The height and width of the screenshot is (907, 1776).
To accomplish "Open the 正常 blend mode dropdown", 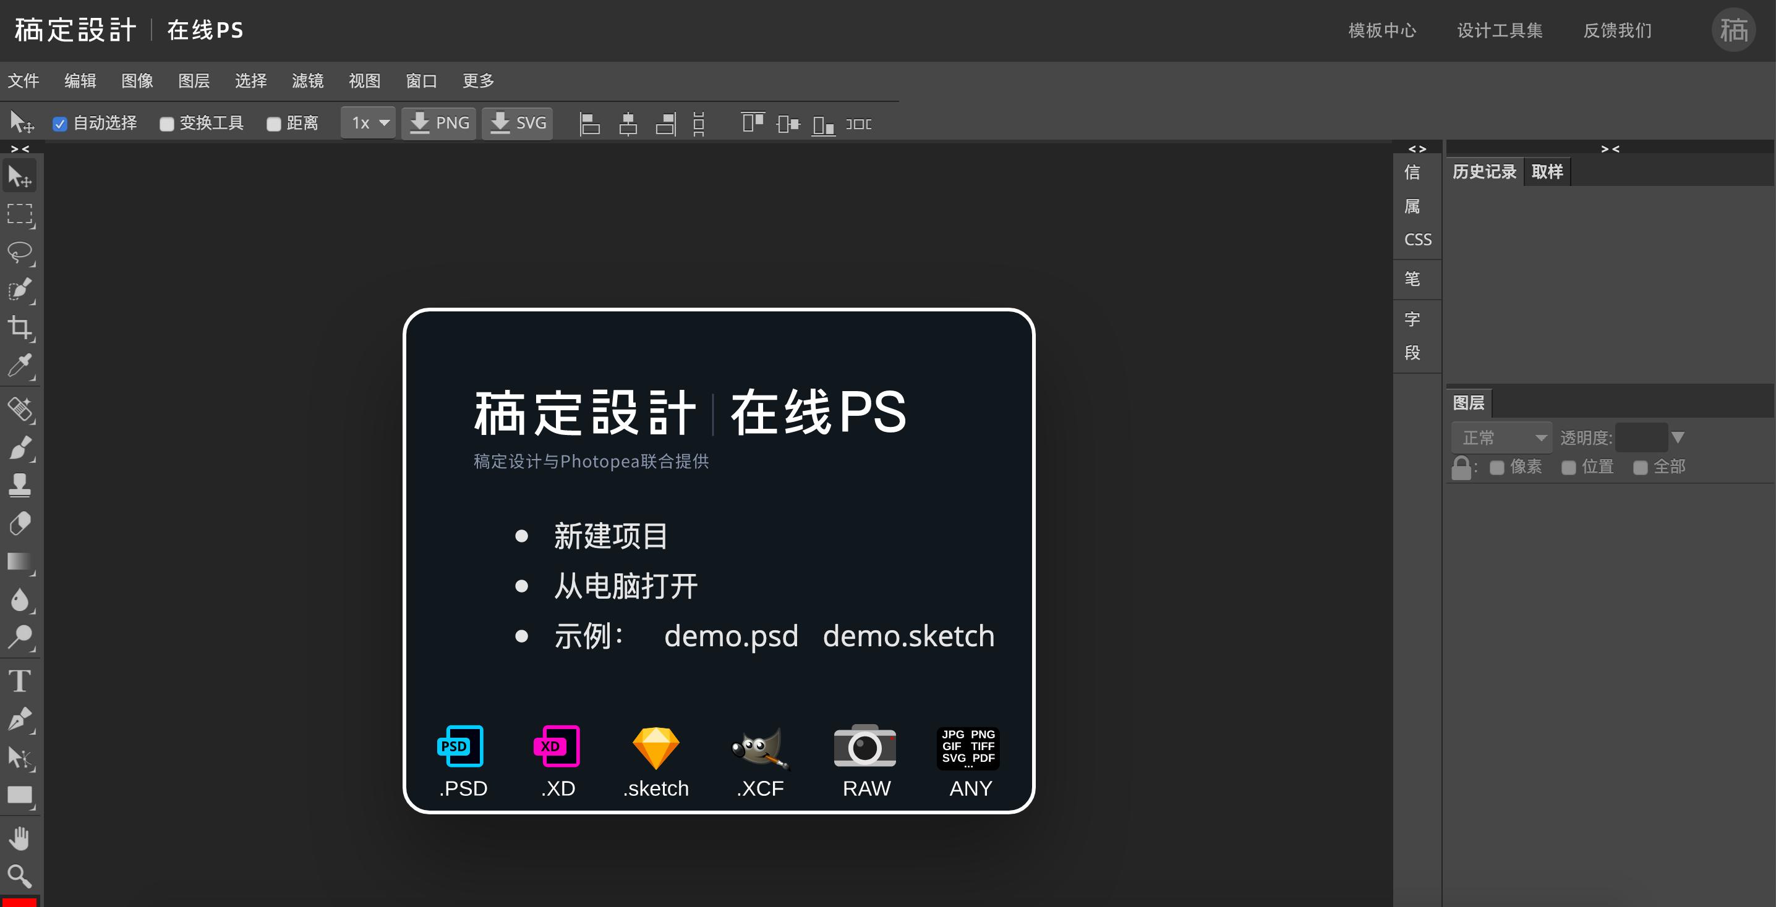I will 1501,437.
